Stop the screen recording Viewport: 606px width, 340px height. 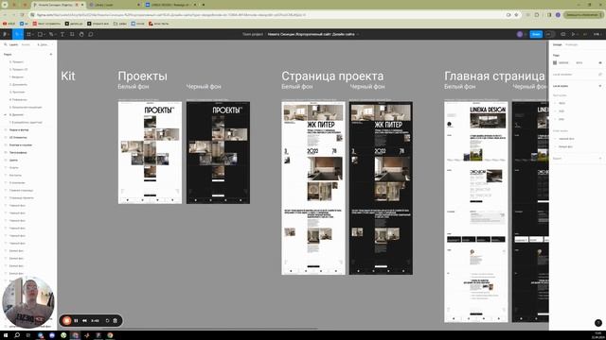tap(66, 321)
